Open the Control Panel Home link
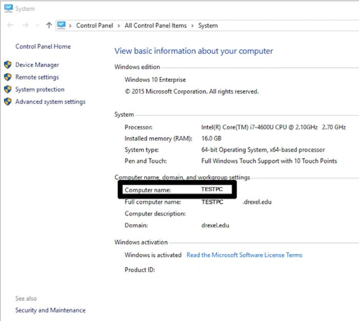 (43, 47)
